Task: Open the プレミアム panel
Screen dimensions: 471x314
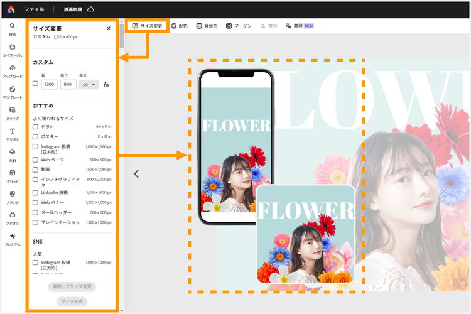Action: [13, 240]
